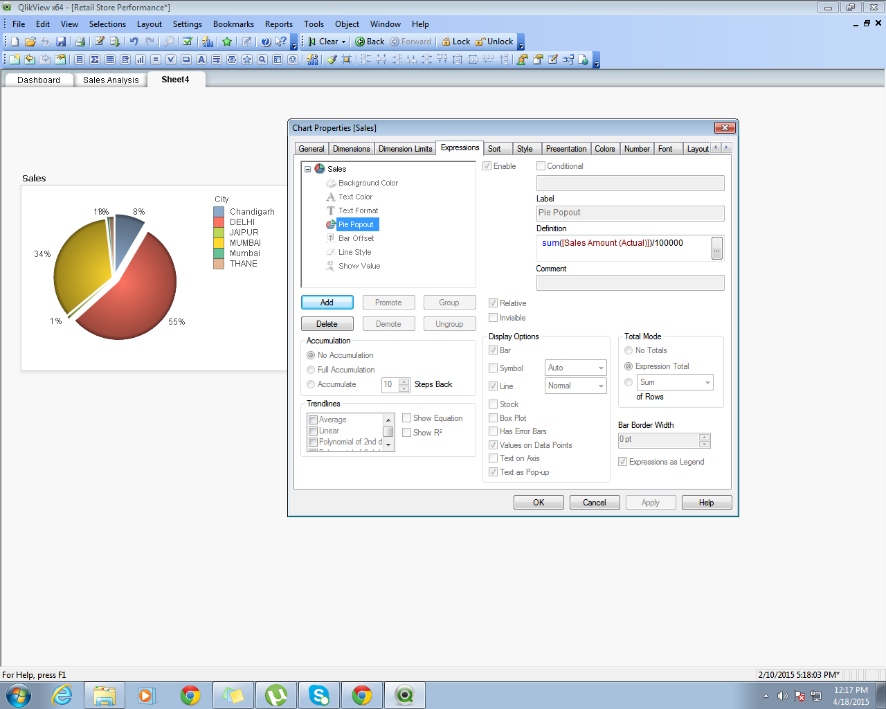
Task: Click the green Back arrow button
Action: 370,42
